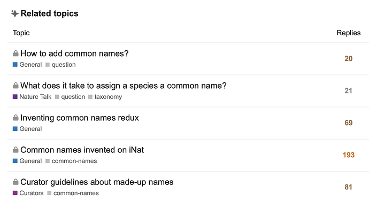Click the Replies column header
Screen dimensions: 369x209
click(349, 33)
